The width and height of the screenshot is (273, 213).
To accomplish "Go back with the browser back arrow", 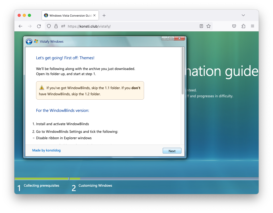I will [x=20, y=26].
